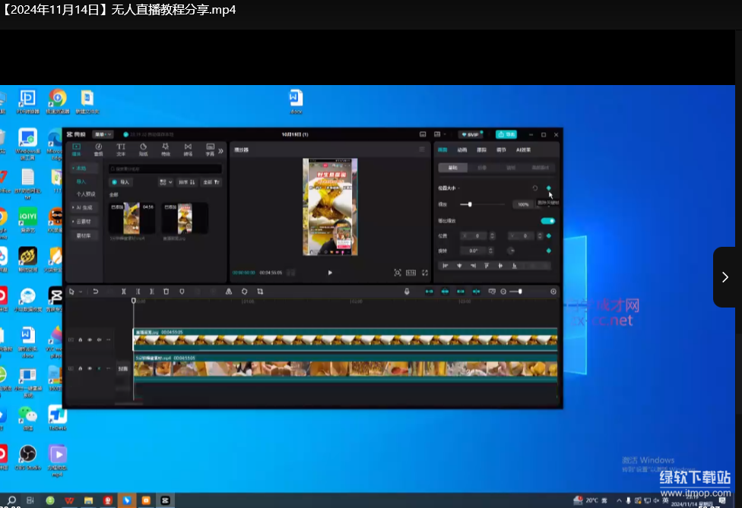Open the selection tool dropdown arrow in the timeline toolbar
742x508 pixels.
81,292
